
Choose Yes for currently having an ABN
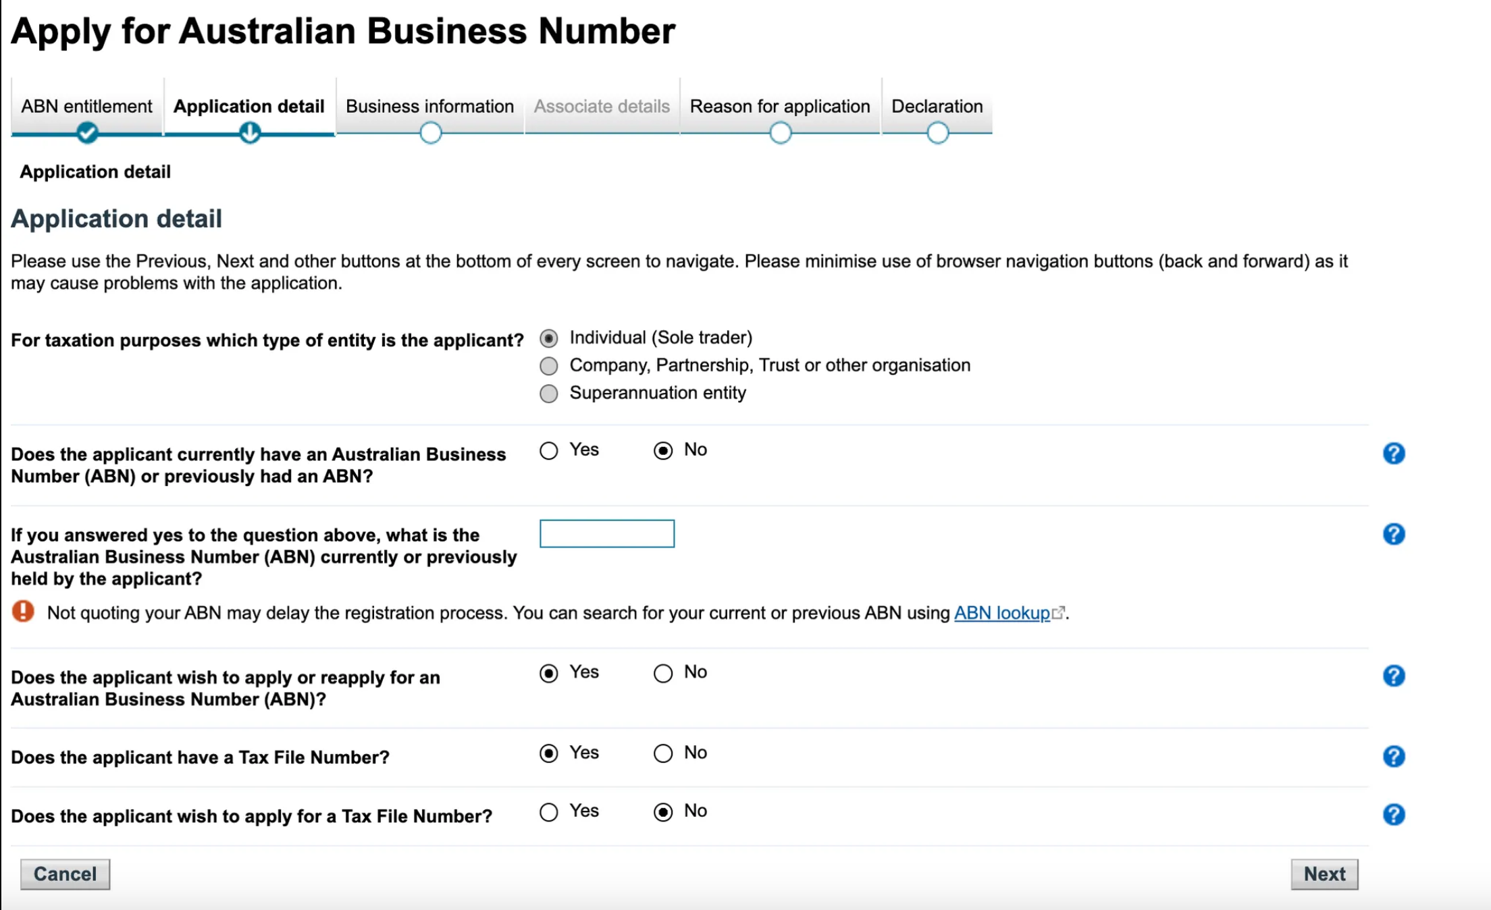(x=549, y=450)
